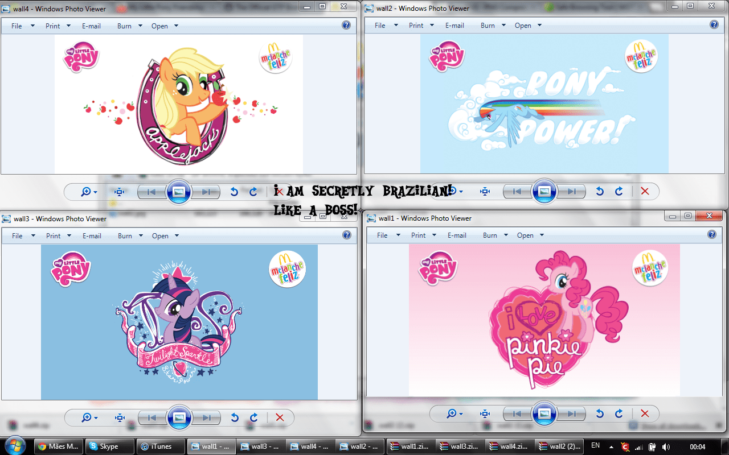729x455 pixels.
Task: Open Skype from the taskbar
Action: coord(110,446)
